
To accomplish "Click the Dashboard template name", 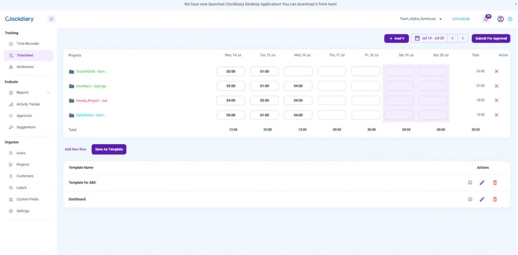I will tap(77, 199).
